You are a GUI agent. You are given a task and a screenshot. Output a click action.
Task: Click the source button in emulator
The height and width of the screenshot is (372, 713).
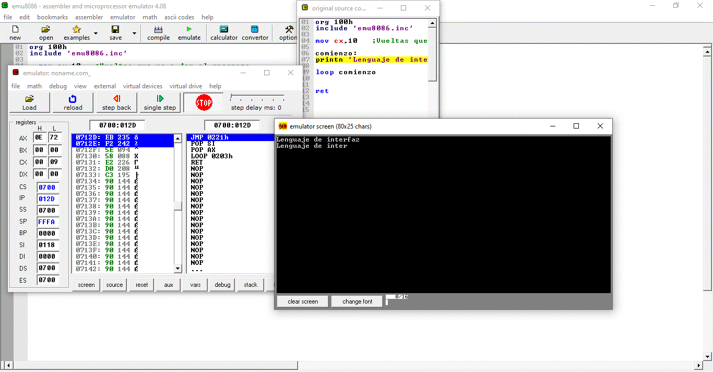(114, 285)
